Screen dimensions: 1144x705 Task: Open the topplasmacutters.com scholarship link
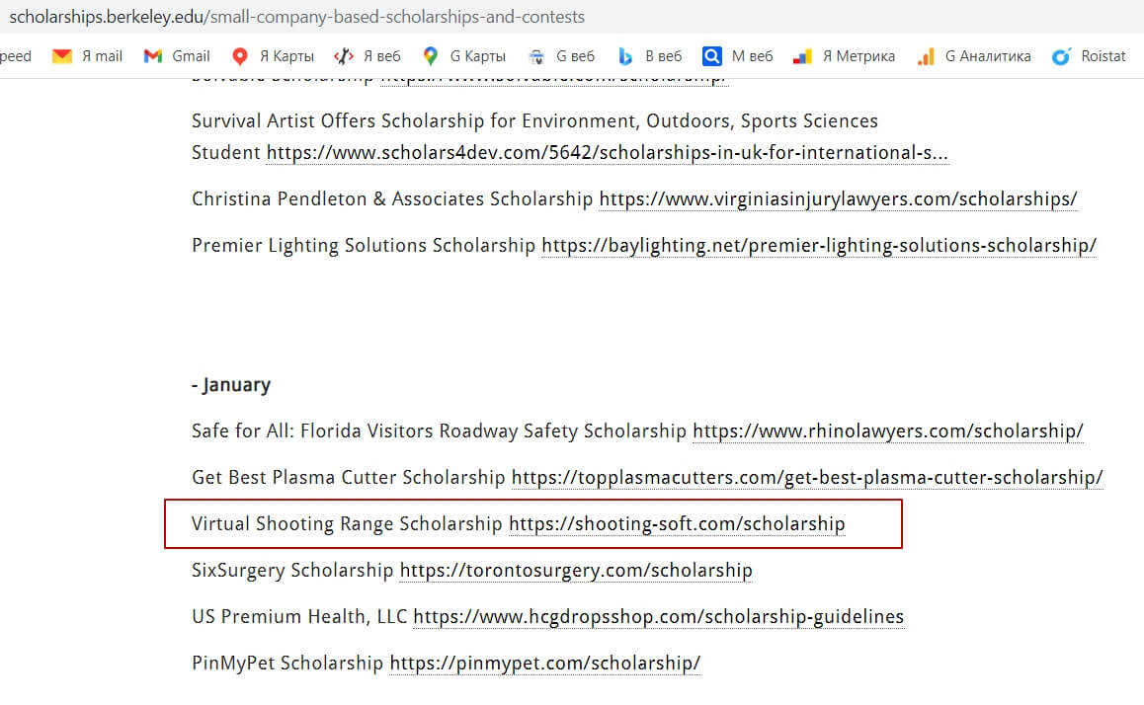click(806, 478)
